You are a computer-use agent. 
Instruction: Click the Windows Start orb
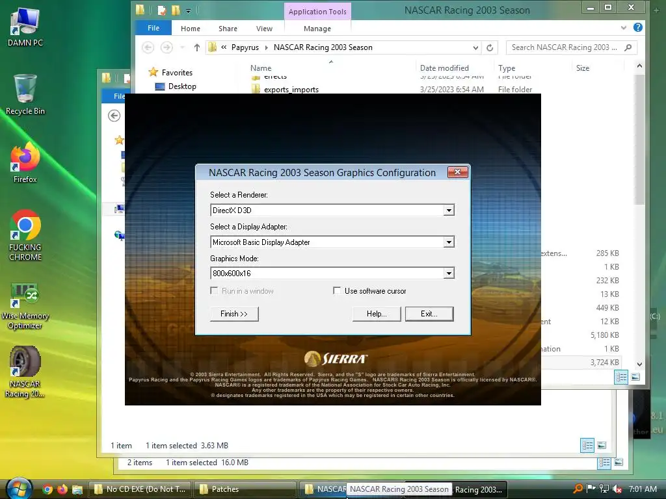click(18, 489)
